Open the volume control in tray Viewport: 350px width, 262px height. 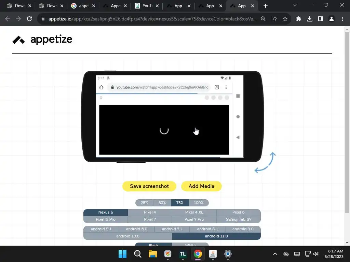click(x=315, y=254)
